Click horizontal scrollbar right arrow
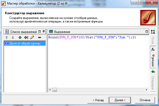Image resolution: width=159 pixels, height=106 pixels. pyautogui.click(x=146, y=90)
